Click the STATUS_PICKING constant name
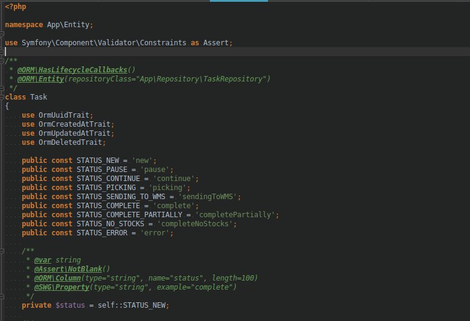The width and height of the screenshot is (470, 321). (106, 187)
